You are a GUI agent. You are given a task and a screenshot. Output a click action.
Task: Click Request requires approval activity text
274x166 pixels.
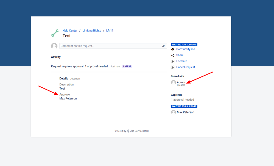(x=80, y=67)
